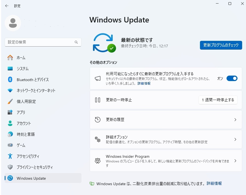Click 最終チェック日時: 今日、12:17 text
246x195 pixels.
tap(144, 46)
